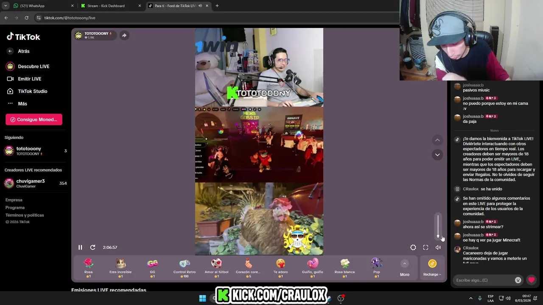Open recommended creator chuvigamer3
Image resolution: width=543 pixels, height=305 pixels.
point(36,183)
